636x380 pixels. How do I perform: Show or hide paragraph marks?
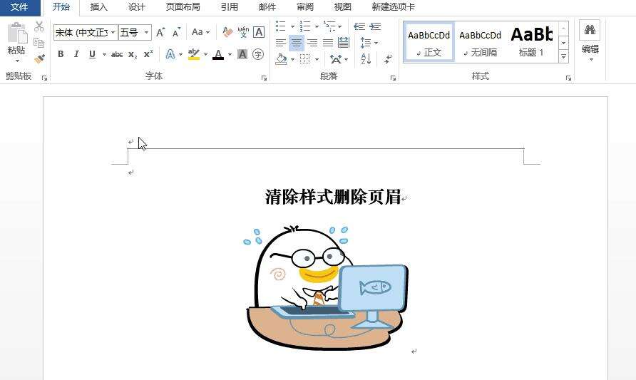(388, 59)
